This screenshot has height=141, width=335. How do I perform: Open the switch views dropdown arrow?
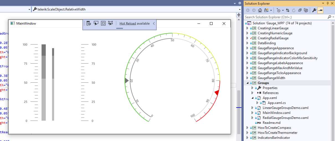click(271, 10)
